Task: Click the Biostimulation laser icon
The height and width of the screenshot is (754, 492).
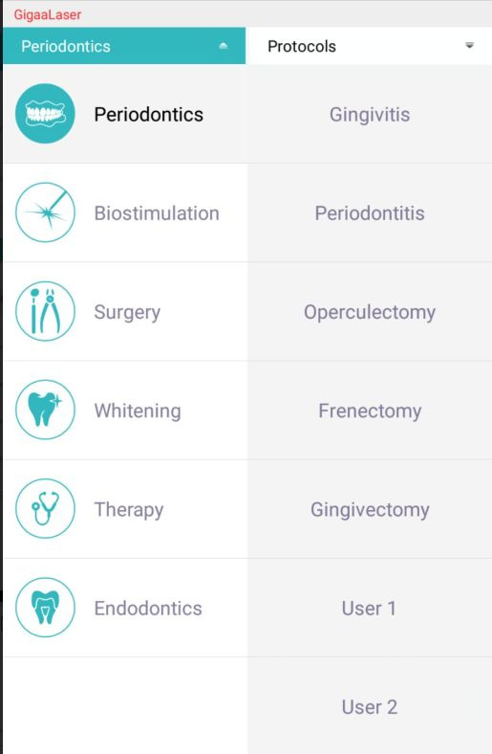Action: click(x=45, y=212)
